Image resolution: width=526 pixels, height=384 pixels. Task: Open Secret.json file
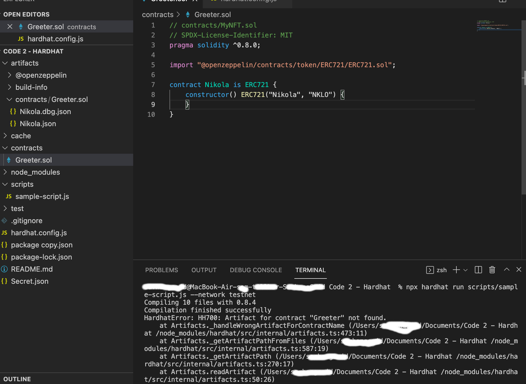coord(67,281)
